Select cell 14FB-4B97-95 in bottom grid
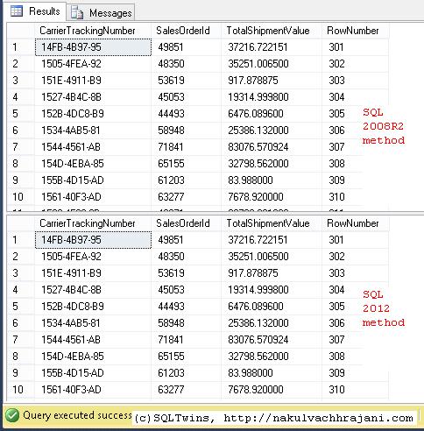 (x=93, y=240)
